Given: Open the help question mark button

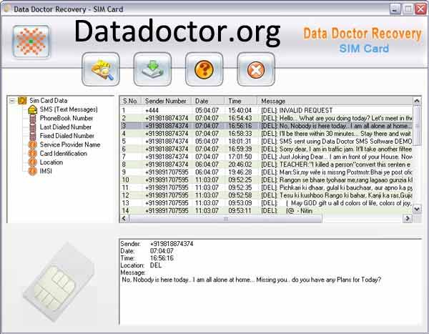Looking at the screenshot, I should [204, 69].
